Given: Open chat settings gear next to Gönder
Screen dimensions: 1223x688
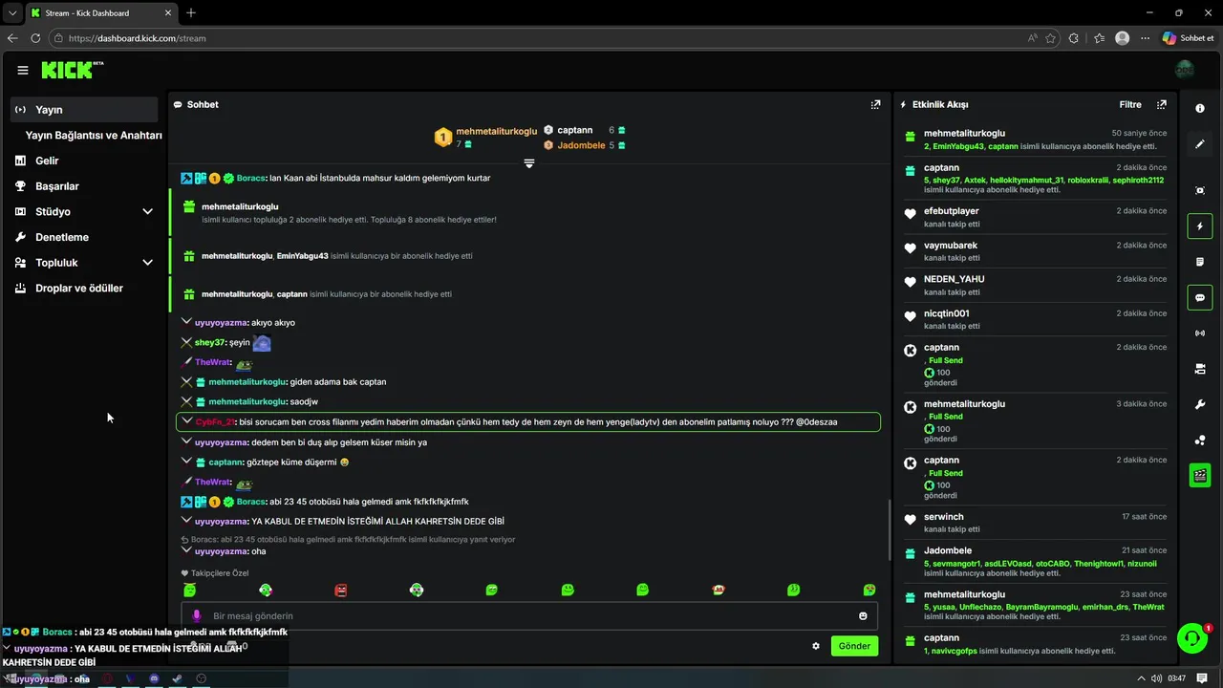Looking at the screenshot, I should (x=816, y=646).
